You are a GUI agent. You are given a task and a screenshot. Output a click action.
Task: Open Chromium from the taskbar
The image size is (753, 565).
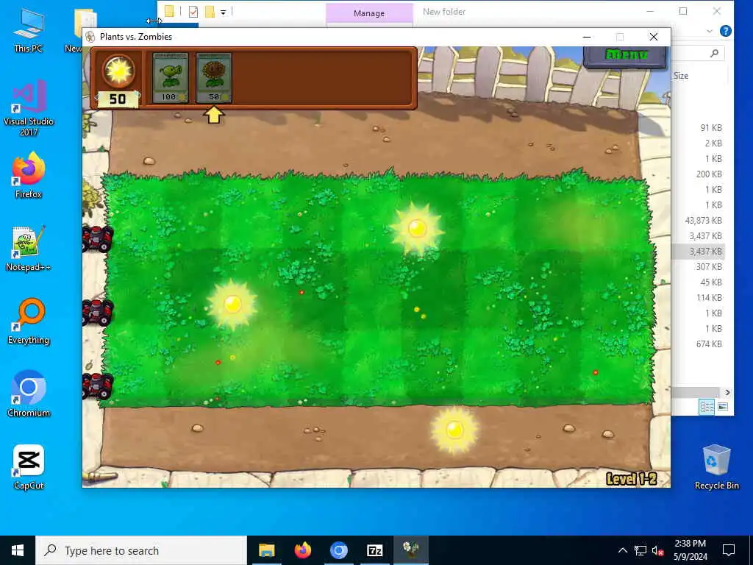(x=338, y=550)
